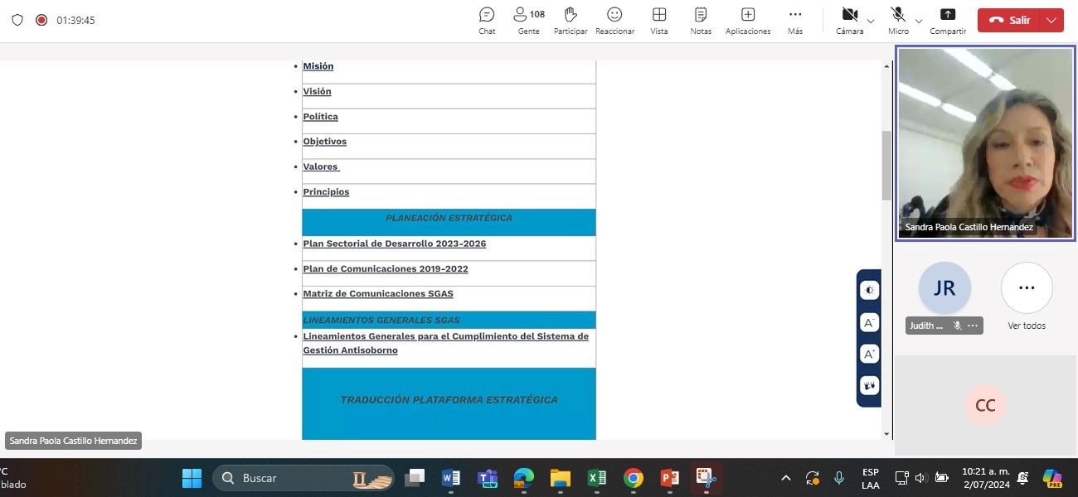
Task: Select the CC participant tile
Action: point(985,406)
